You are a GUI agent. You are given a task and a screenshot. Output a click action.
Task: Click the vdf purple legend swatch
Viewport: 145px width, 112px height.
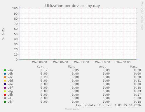coord(5,88)
